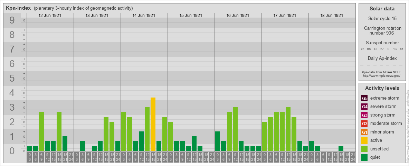Screen dimensions: 409x166
Task: Click the light green 'unsettled' color swatch
Action: 364,149
